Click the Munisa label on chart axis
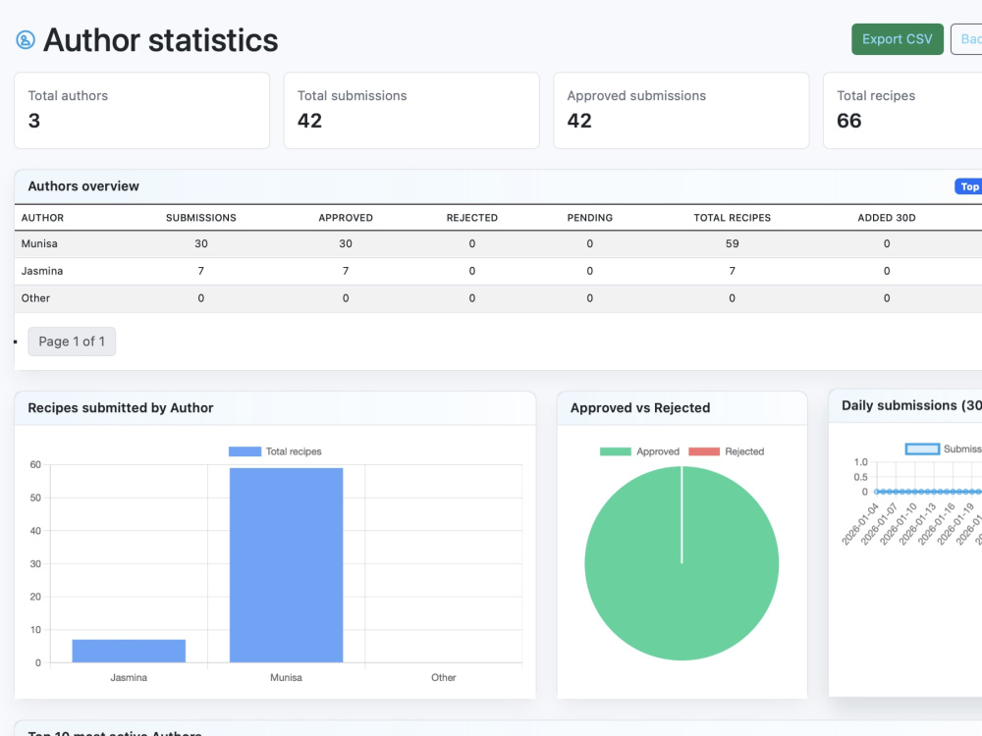This screenshot has height=736, width=982. pos(286,678)
